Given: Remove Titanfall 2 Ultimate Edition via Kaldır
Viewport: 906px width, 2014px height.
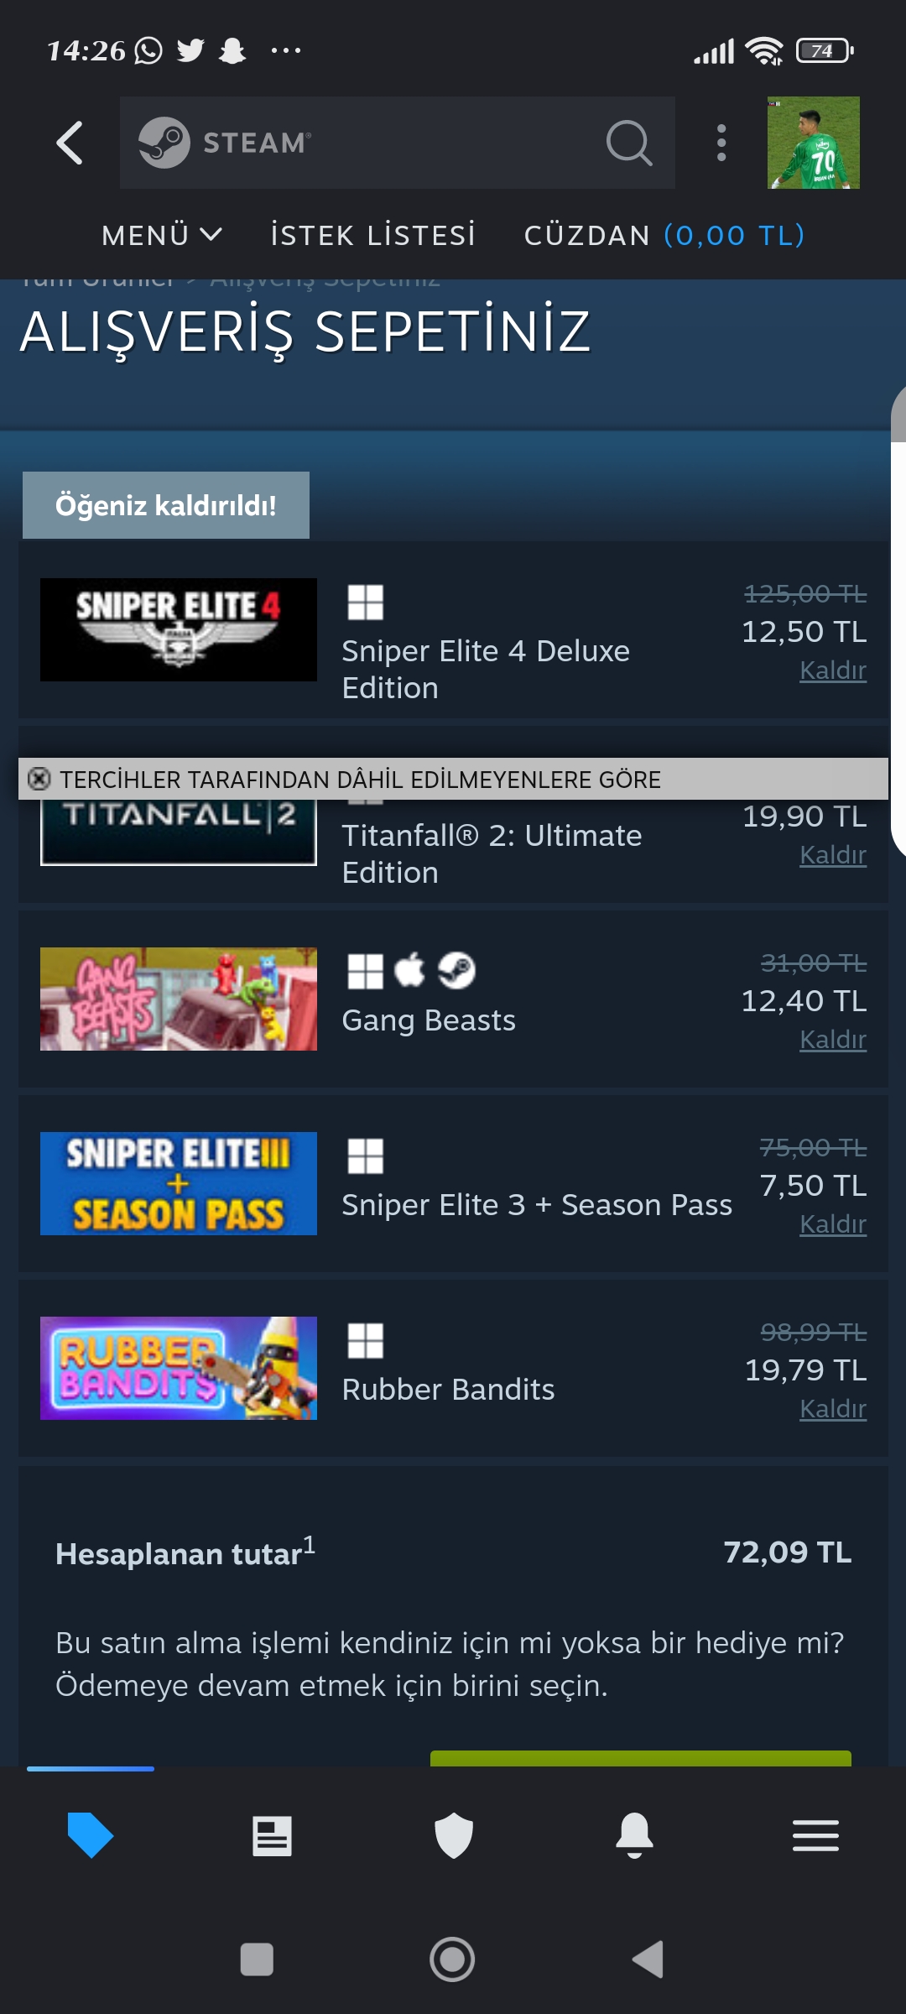Looking at the screenshot, I should coord(832,855).
